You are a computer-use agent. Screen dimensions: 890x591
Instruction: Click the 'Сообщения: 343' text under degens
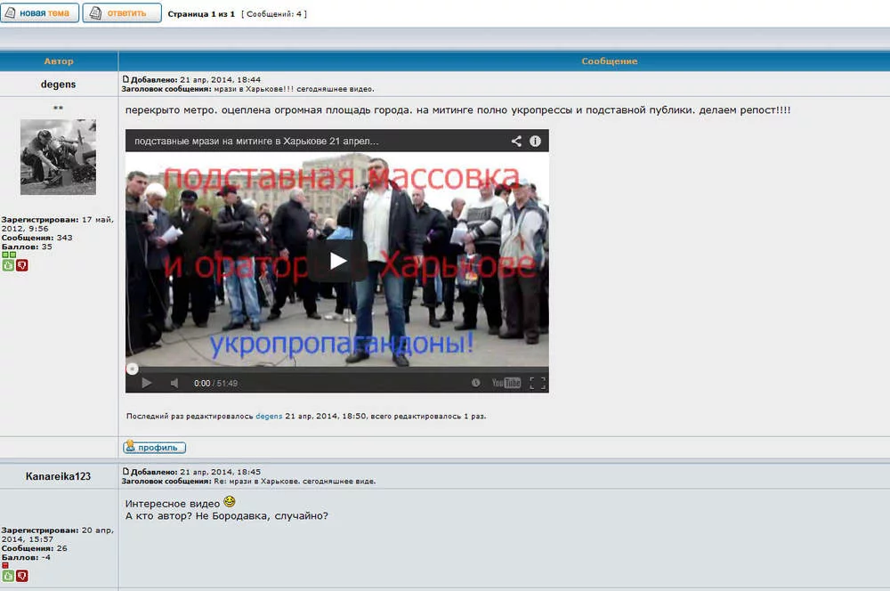pyautogui.click(x=36, y=238)
